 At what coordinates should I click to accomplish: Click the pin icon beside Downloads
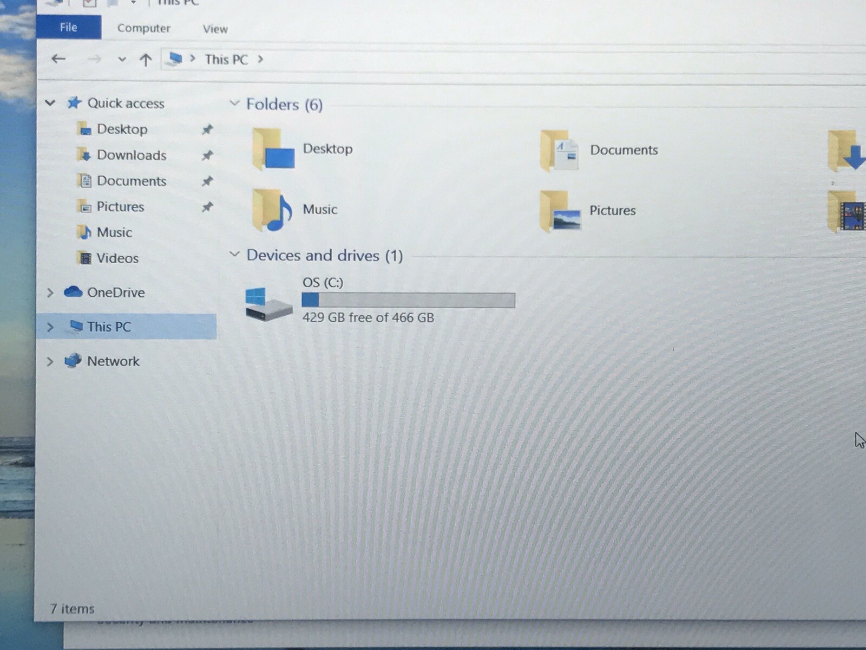207,155
